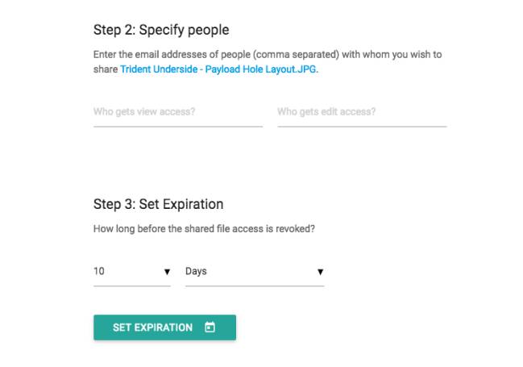The width and height of the screenshot is (523, 367).
Task: Click the underline beneath the Days dropdown
Action: tap(255, 286)
